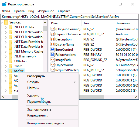Expand the .NET CLR Data key

pos(6,28)
